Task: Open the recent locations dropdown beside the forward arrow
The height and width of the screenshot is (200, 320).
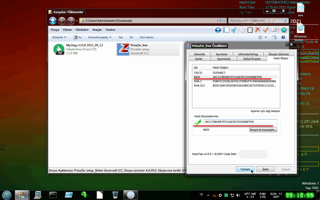Action: pyautogui.click(x=77, y=21)
